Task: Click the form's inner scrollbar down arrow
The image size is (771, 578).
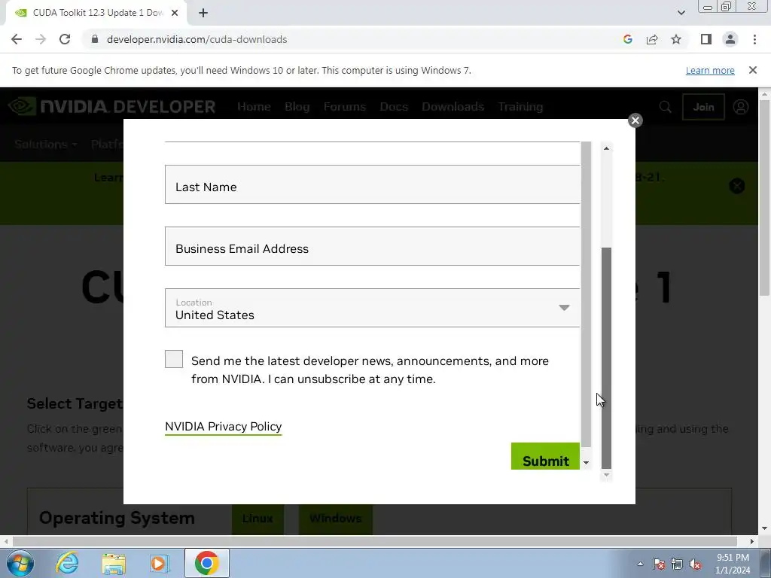Action: [x=586, y=463]
